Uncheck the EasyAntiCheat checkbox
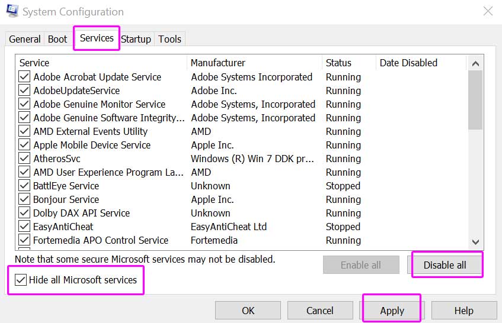502x323 pixels. 24,227
